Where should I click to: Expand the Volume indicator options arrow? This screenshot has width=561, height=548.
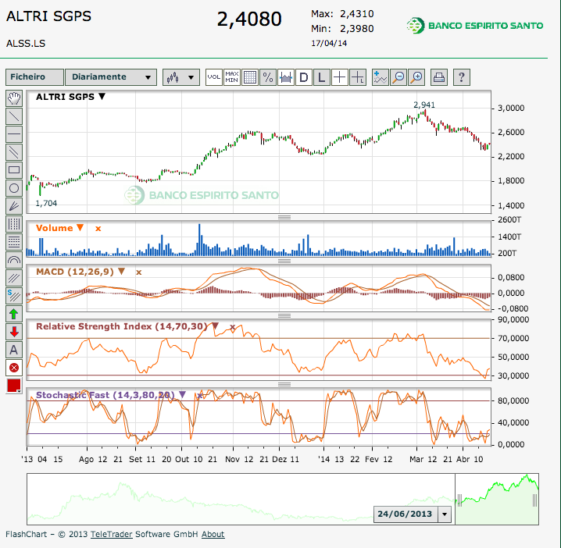(80, 228)
